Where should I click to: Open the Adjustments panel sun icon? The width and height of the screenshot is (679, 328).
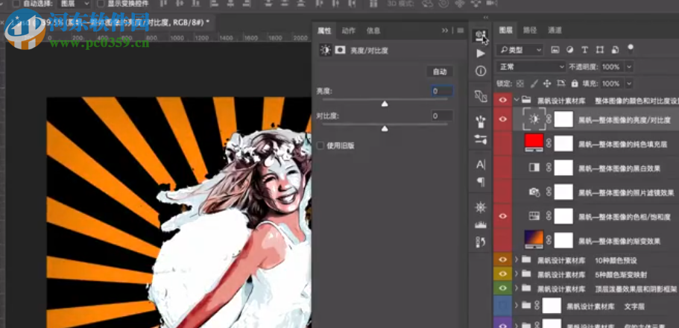point(480,207)
